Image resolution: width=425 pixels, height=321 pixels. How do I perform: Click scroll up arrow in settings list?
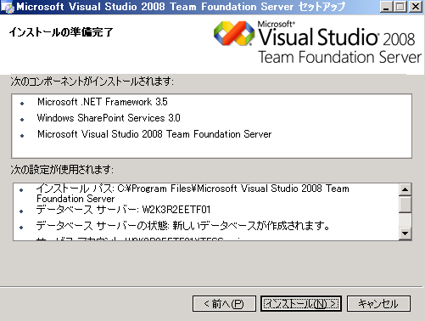(x=405, y=189)
